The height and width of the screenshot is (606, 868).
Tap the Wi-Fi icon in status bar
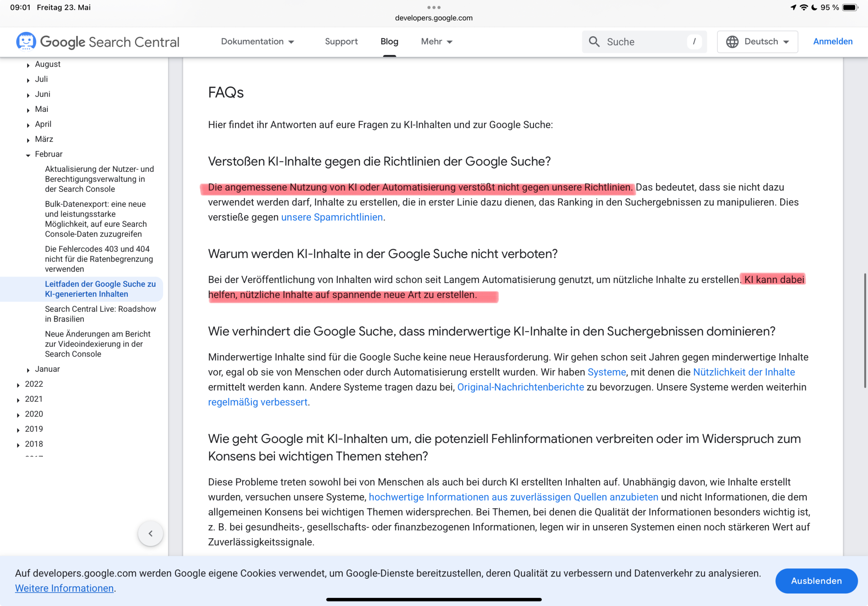pos(804,7)
